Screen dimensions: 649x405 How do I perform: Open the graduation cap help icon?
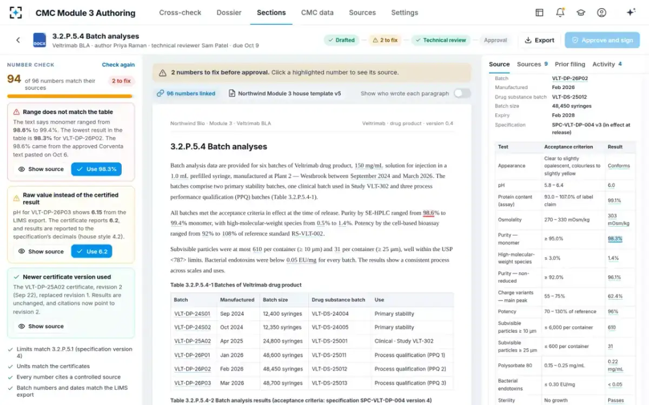(x=581, y=12)
